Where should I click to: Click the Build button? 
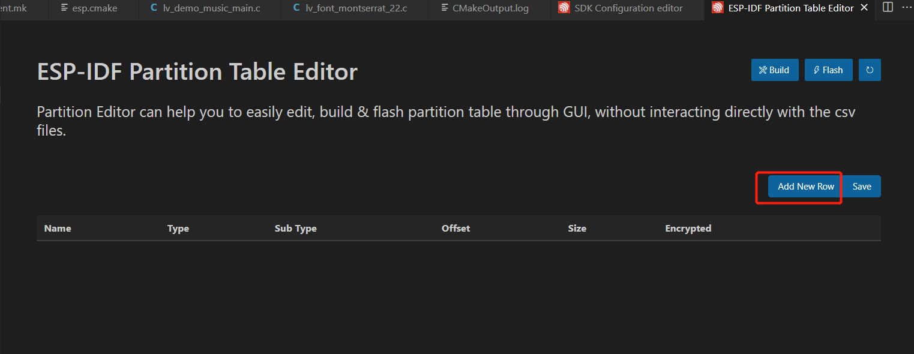774,70
